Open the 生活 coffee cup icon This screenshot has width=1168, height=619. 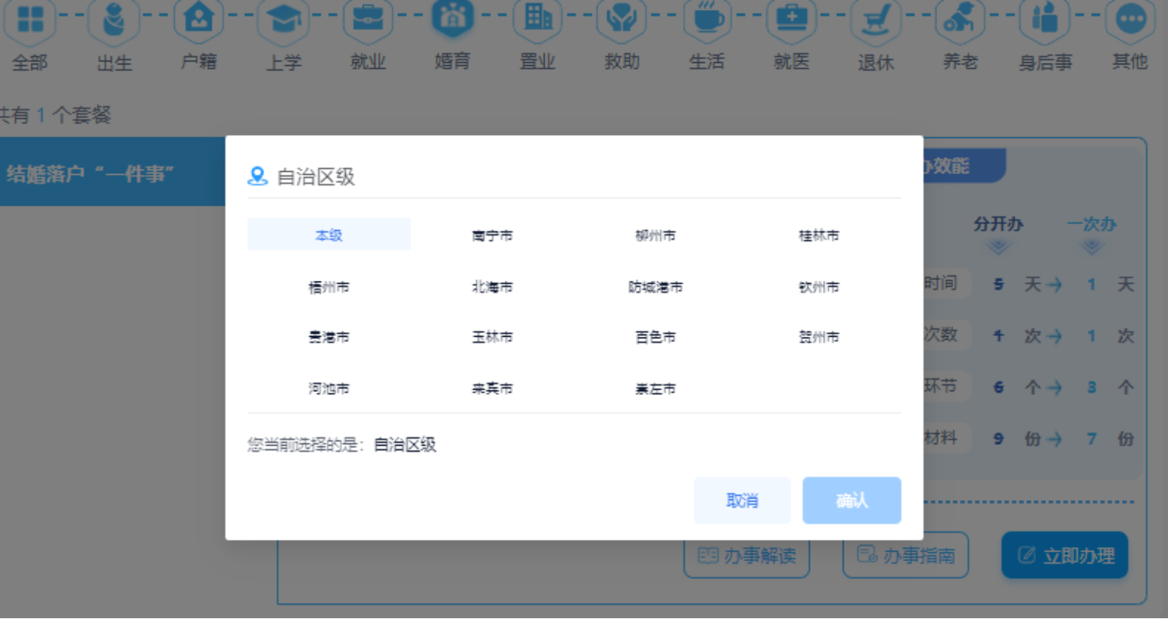tap(706, 20)
